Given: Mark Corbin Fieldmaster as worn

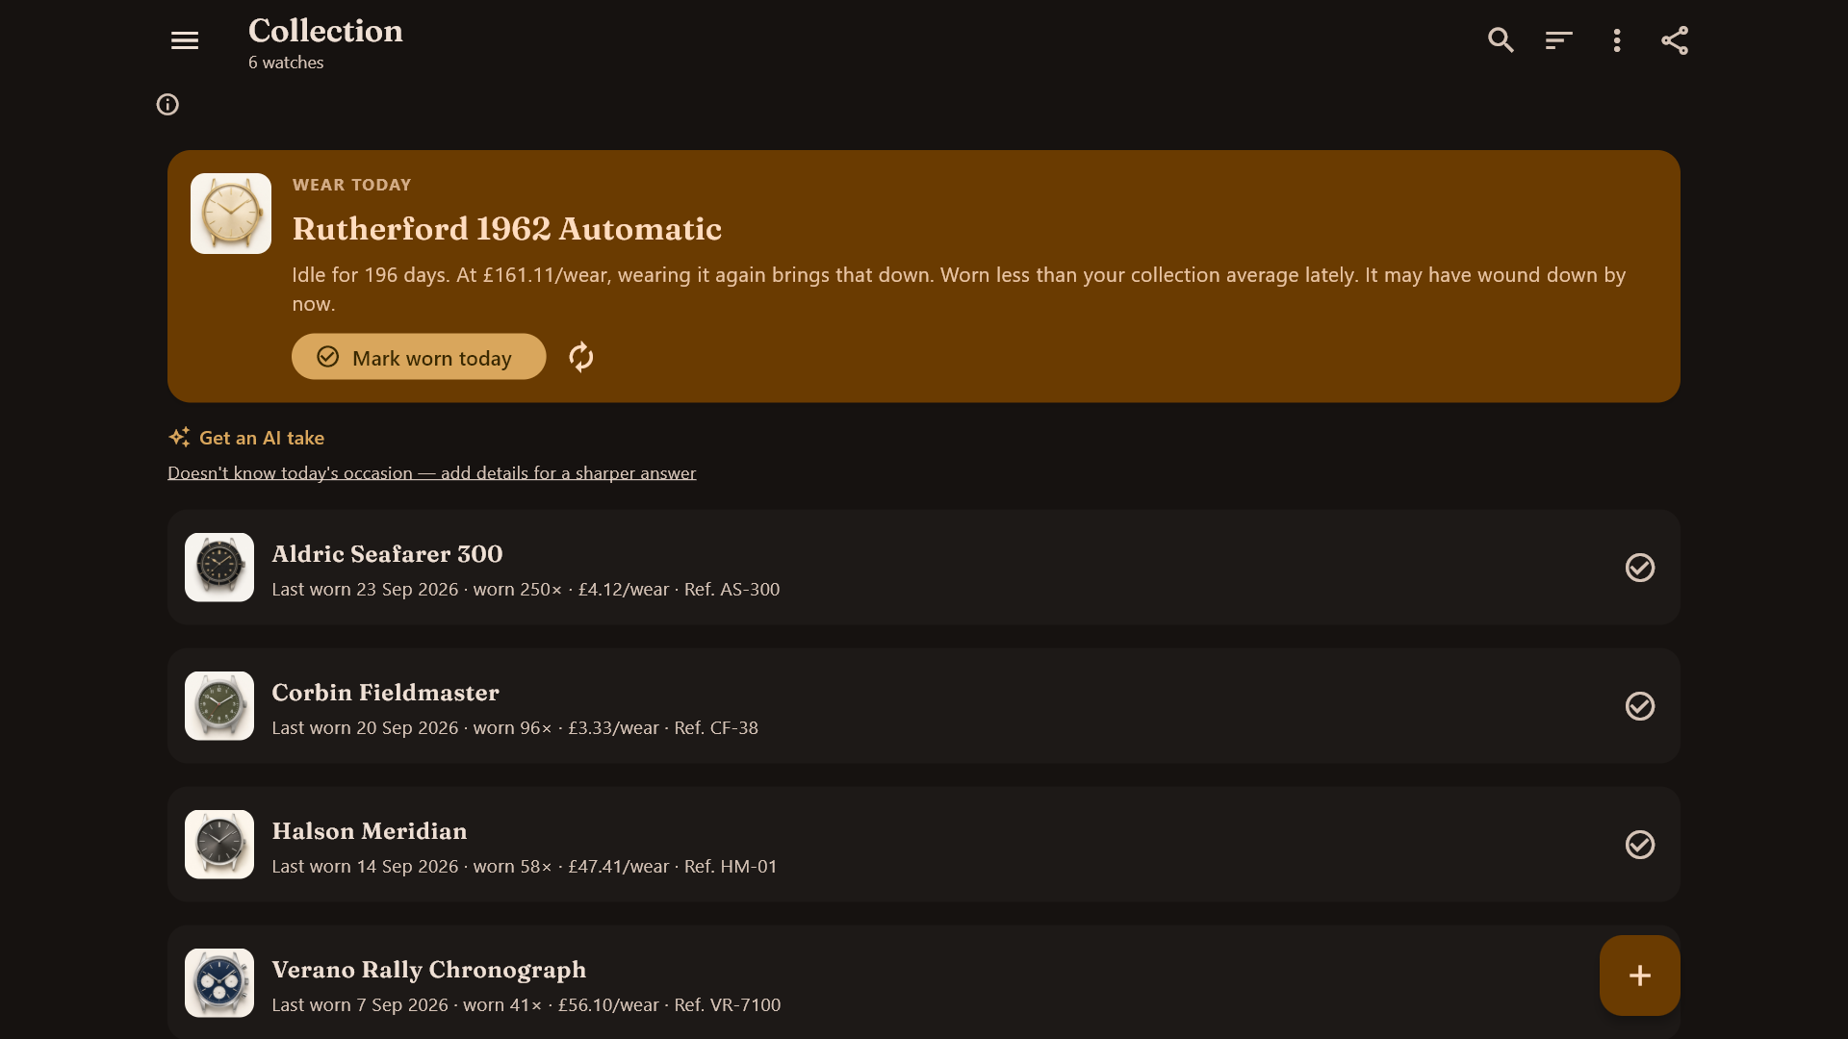Looking at the screenshot, I should pyautogui.click(x=1640, y=706).
